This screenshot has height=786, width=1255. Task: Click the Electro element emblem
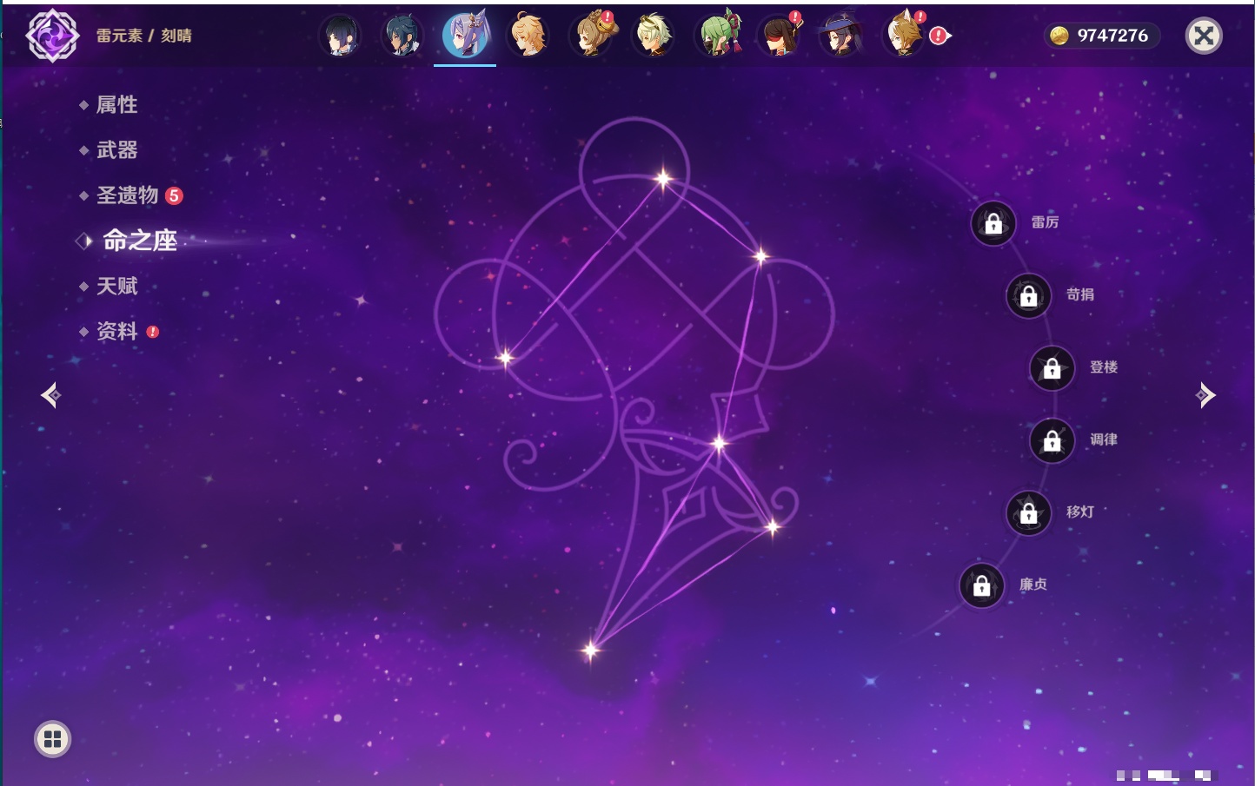pyautogui.click(x=52, y=36)
